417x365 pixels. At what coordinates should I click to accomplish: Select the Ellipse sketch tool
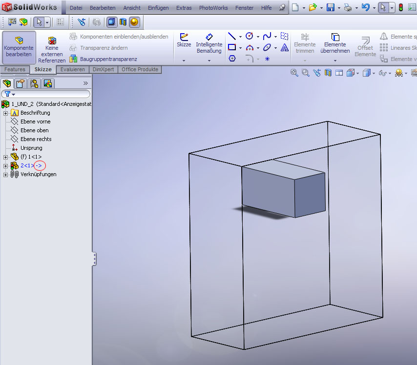267,48
